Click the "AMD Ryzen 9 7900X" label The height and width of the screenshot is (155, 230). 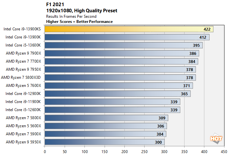tap(23, 53)
